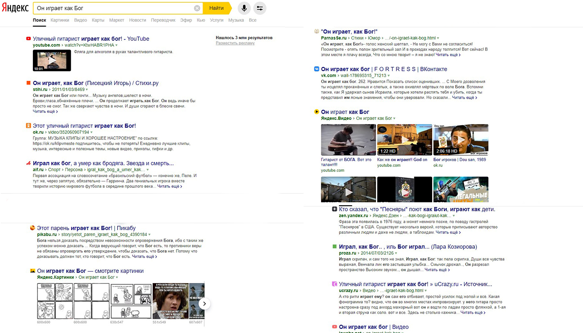This screenshot has width=583, height=333.
Task: Open dropdown arrow after pikabu.ru URL
Action: pyautogui.click(x=149, y=235)
